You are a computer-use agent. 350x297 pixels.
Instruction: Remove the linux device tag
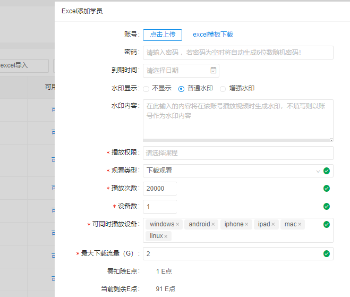tap(166, 236)
